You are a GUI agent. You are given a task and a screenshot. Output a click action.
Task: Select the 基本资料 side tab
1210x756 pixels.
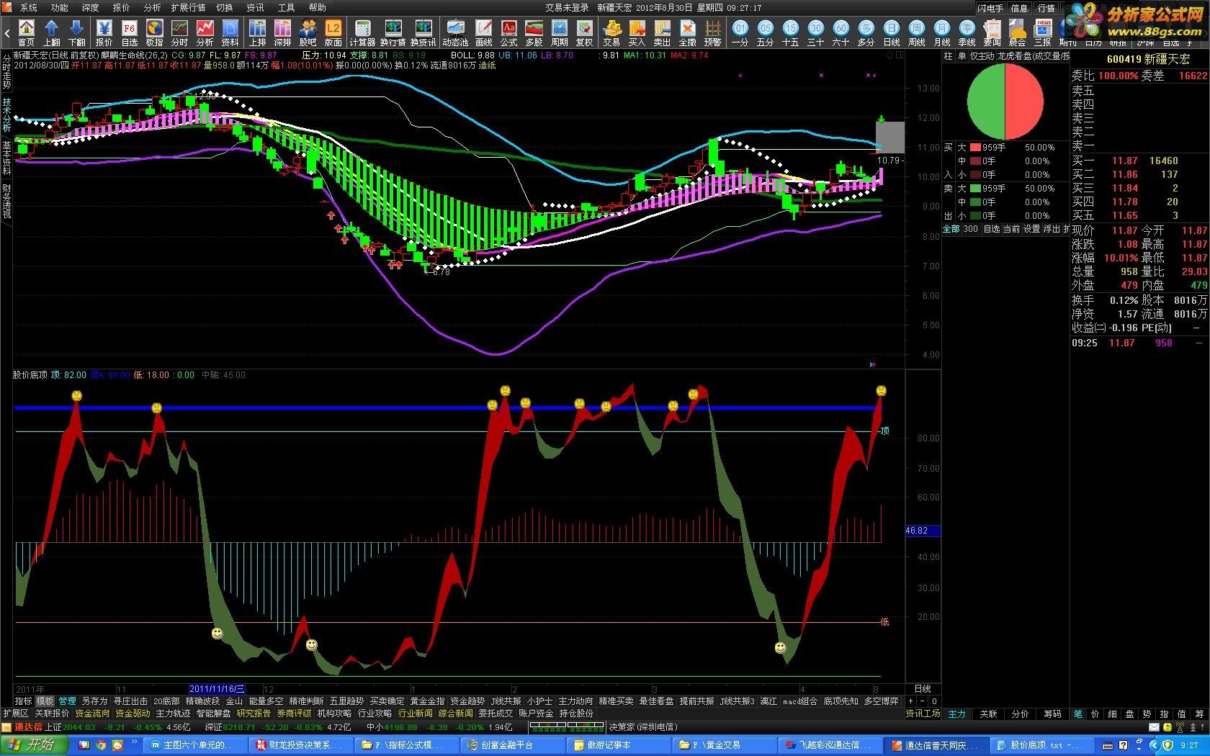6,158
